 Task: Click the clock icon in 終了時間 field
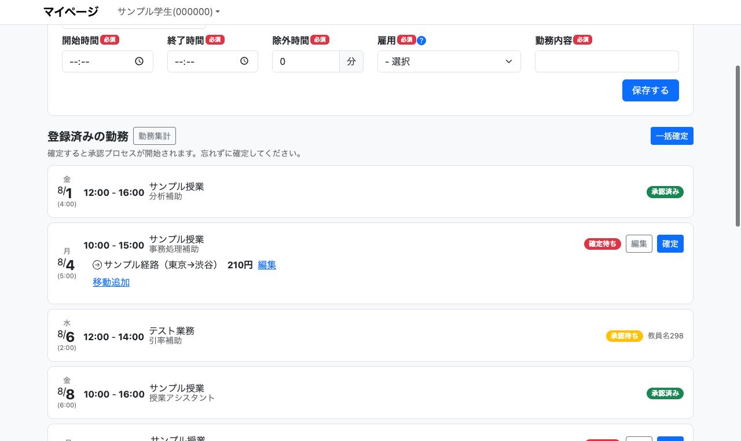tap(244, 61)
